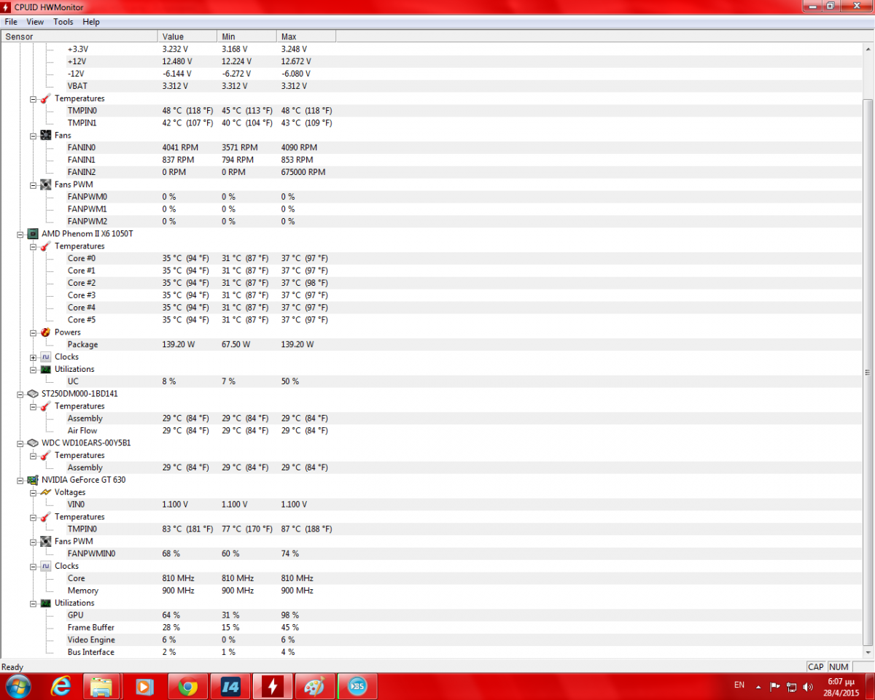This screenshot has width=875, height=700.
Task: Open the Windows Start menu orb
Action: 17,686
